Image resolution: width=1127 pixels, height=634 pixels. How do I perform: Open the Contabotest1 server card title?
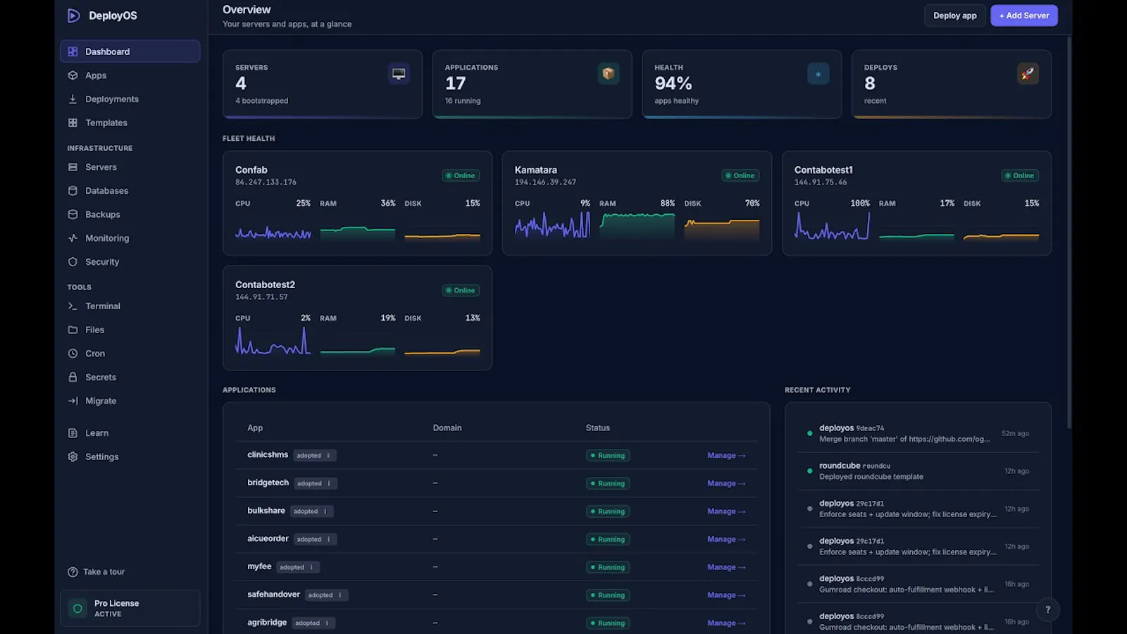[823, 170]
